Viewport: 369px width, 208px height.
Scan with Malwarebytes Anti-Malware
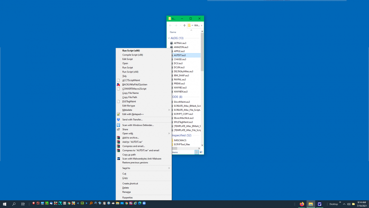pyautogui.click(x=144, y=158)
